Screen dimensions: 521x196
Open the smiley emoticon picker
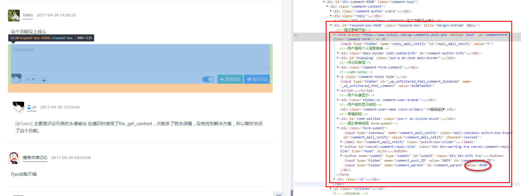point(44,79)
